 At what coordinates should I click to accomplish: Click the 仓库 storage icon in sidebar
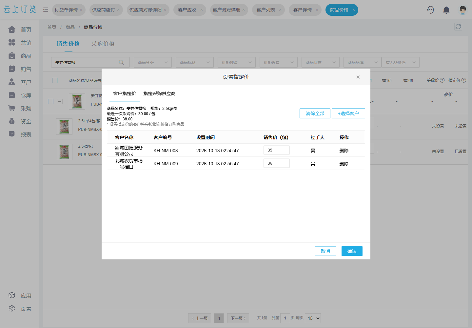click(12, 95)
